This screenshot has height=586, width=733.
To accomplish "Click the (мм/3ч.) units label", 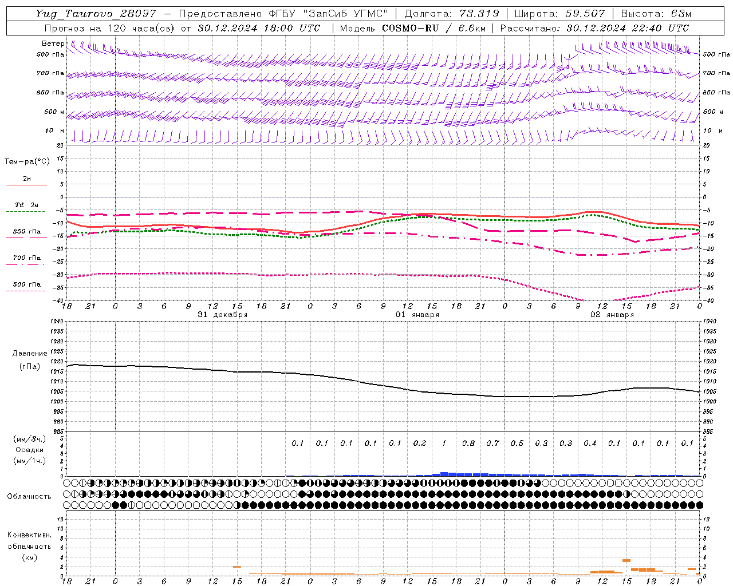I will point(29,439).
